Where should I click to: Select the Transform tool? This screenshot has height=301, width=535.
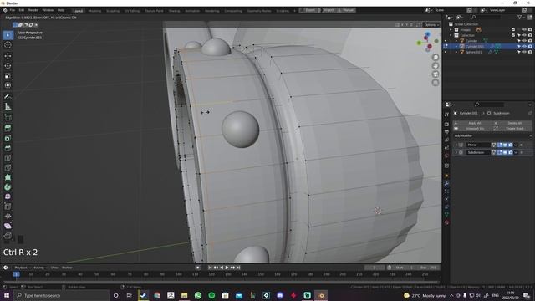pyautogui.click(x=8, y=85)
